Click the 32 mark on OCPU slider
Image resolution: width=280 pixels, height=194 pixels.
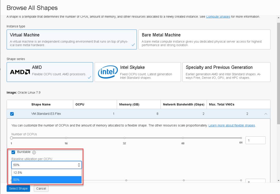pos(124,138)
